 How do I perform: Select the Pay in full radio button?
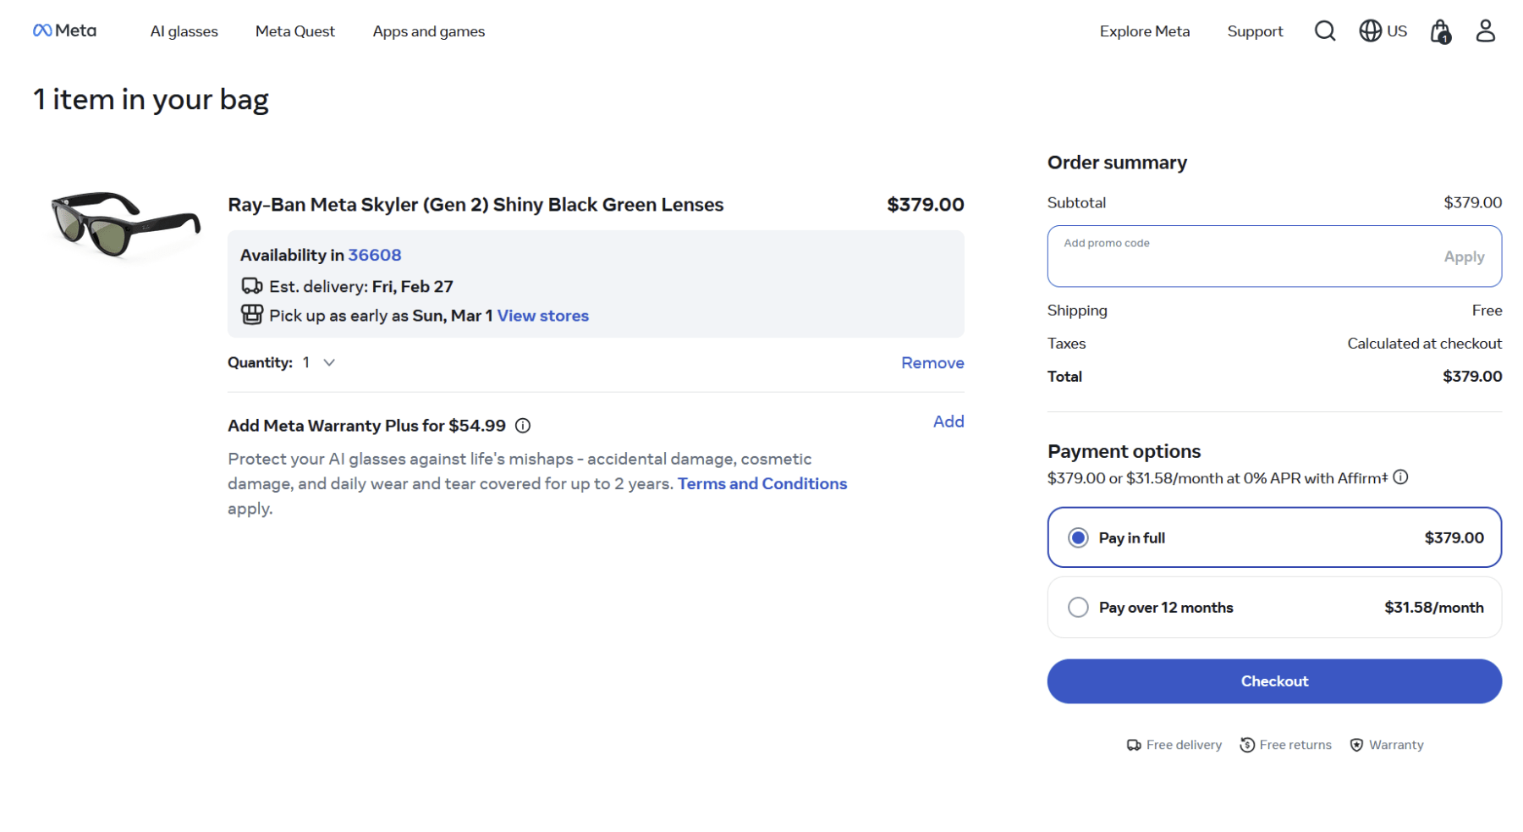click(x=1078, y=537)
